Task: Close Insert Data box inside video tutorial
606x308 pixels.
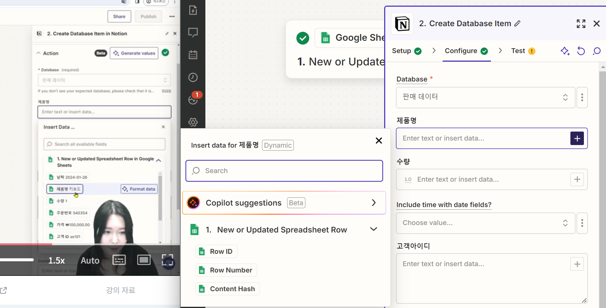Action: 163,127
